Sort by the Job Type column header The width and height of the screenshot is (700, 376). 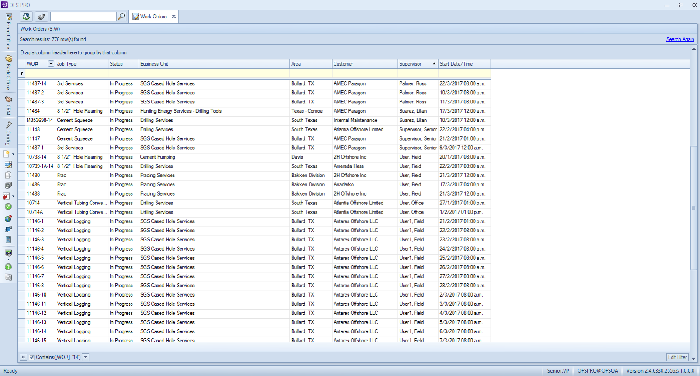82,64
